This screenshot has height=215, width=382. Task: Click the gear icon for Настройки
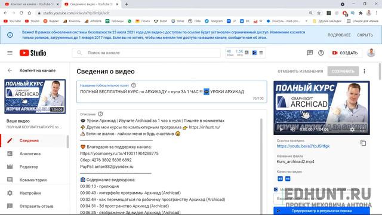coord(10,193)
